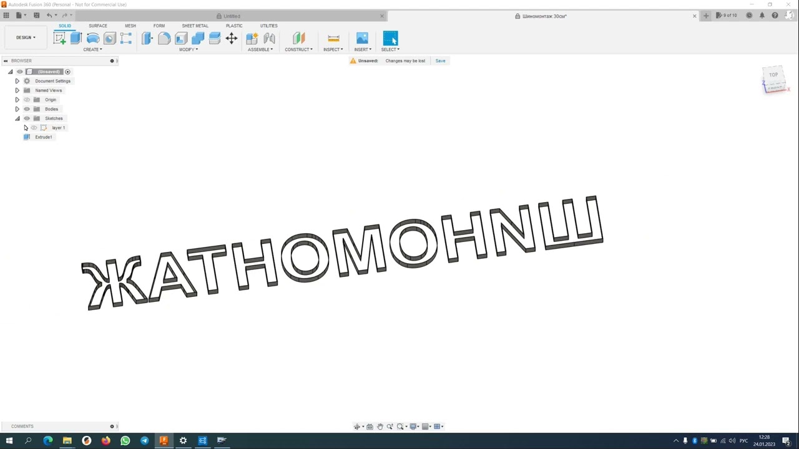
Task: Select the Combine tool
Action: pyautogui.click(x=198, y=39)
